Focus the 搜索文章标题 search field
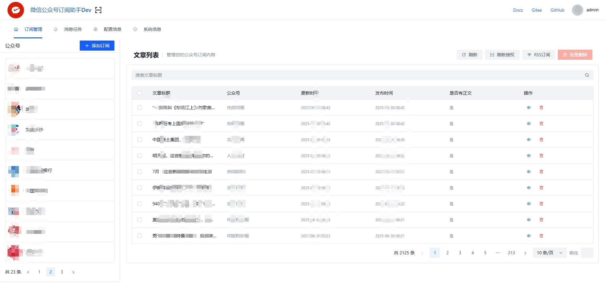 point(362,75)
